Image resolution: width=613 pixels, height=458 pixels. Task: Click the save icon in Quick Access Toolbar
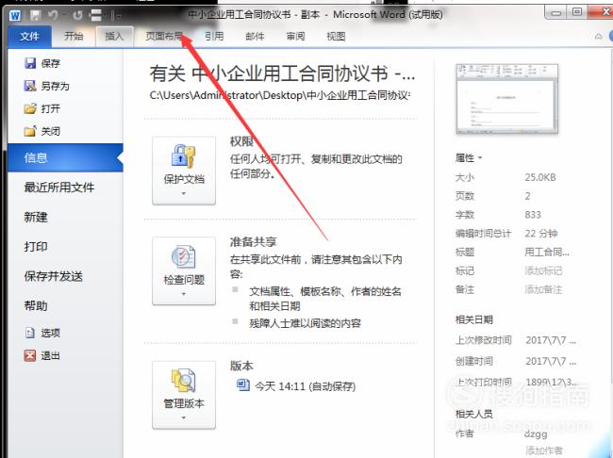coord(35,16)
